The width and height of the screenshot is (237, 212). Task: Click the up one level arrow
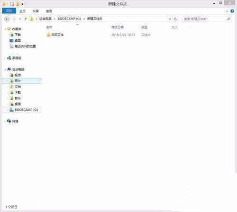[x=26, y=19]
